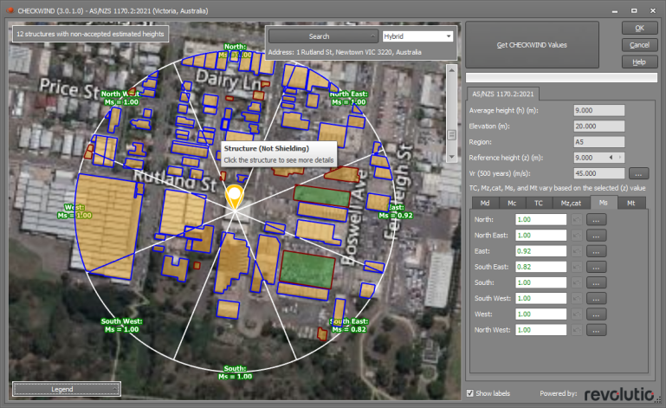Open South West Ms details ellipsis button
The width and height of the screenshot is (666, 408).
click(x=596, y=298)
